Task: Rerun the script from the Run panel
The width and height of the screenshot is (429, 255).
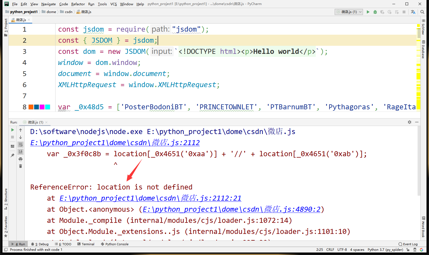Action: tap(12, 130)
